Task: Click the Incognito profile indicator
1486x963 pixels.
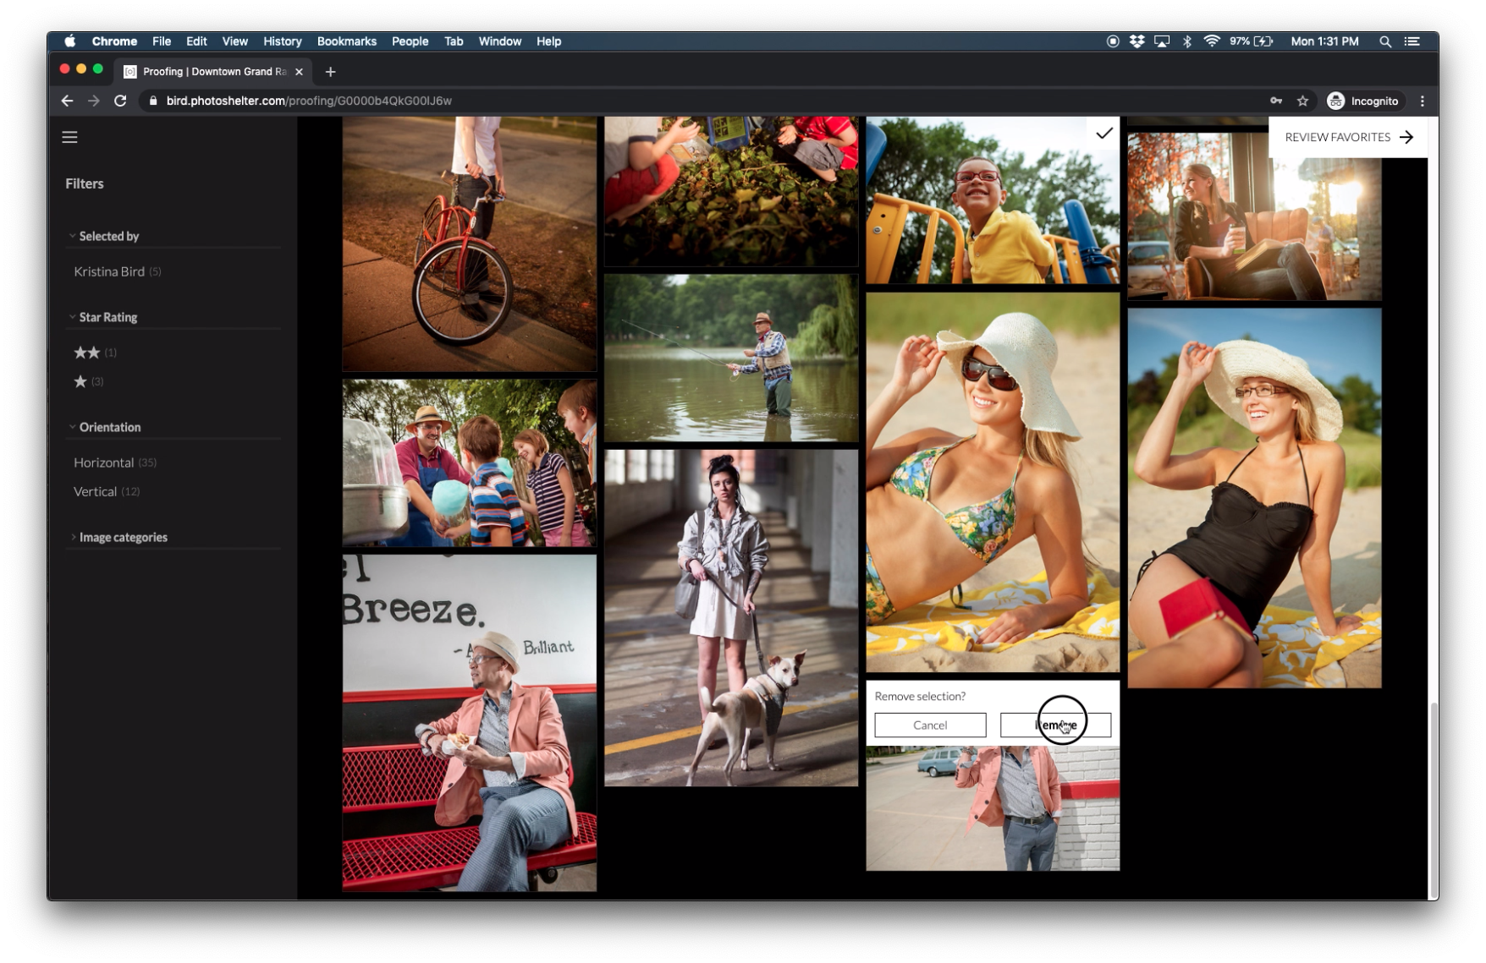Action: point(1362,101)
